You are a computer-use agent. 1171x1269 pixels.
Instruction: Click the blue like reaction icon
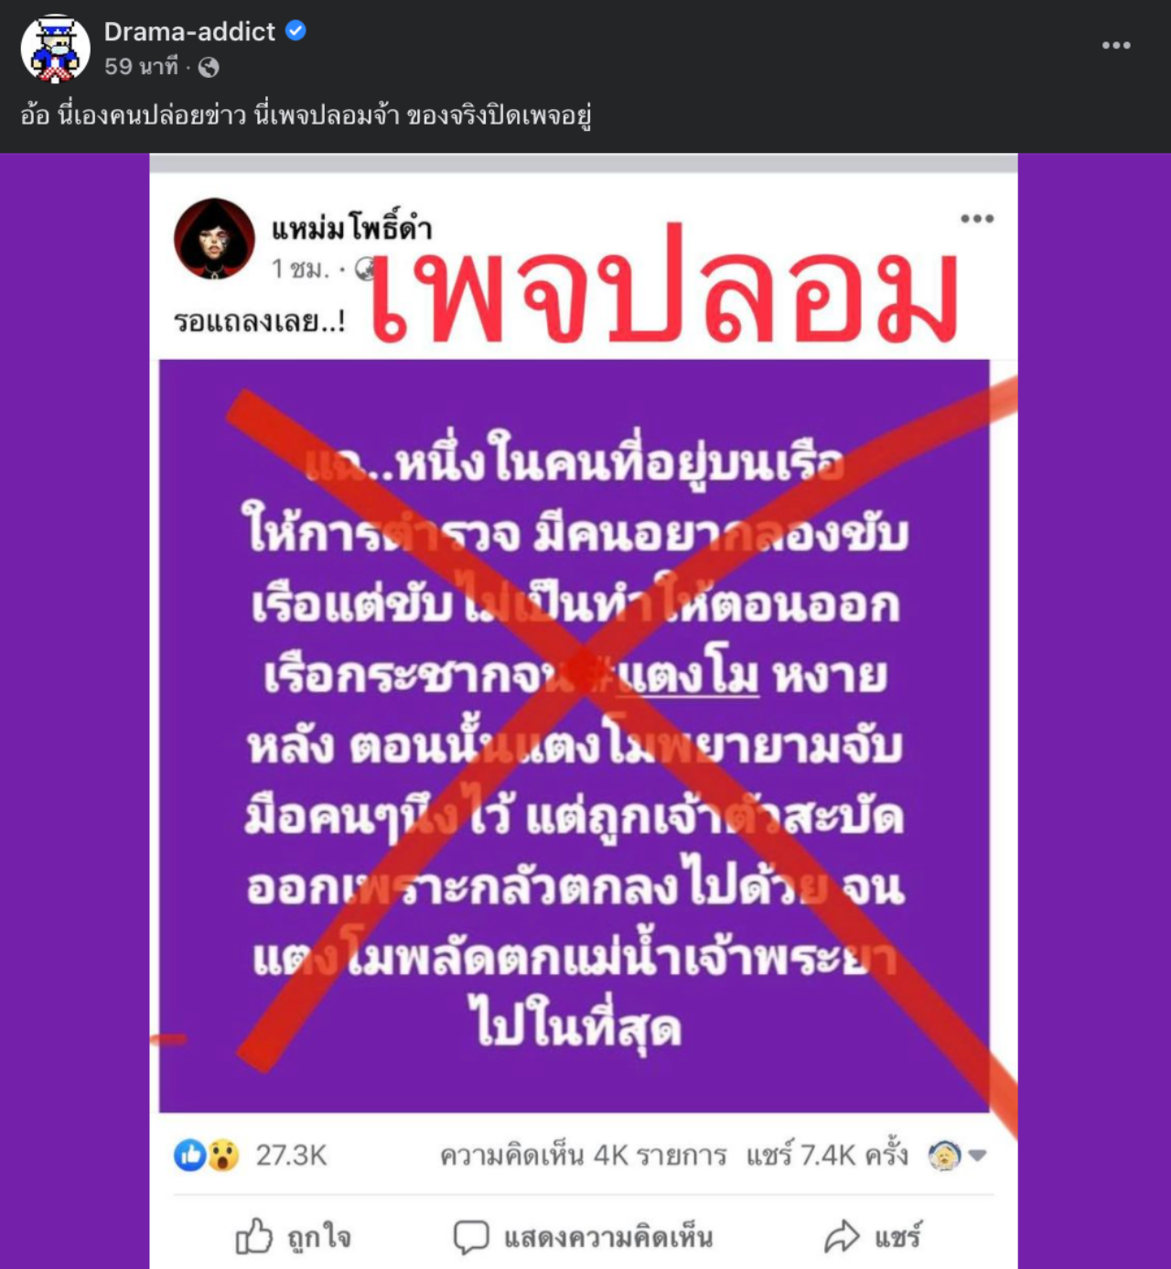tap(189, 1155)
